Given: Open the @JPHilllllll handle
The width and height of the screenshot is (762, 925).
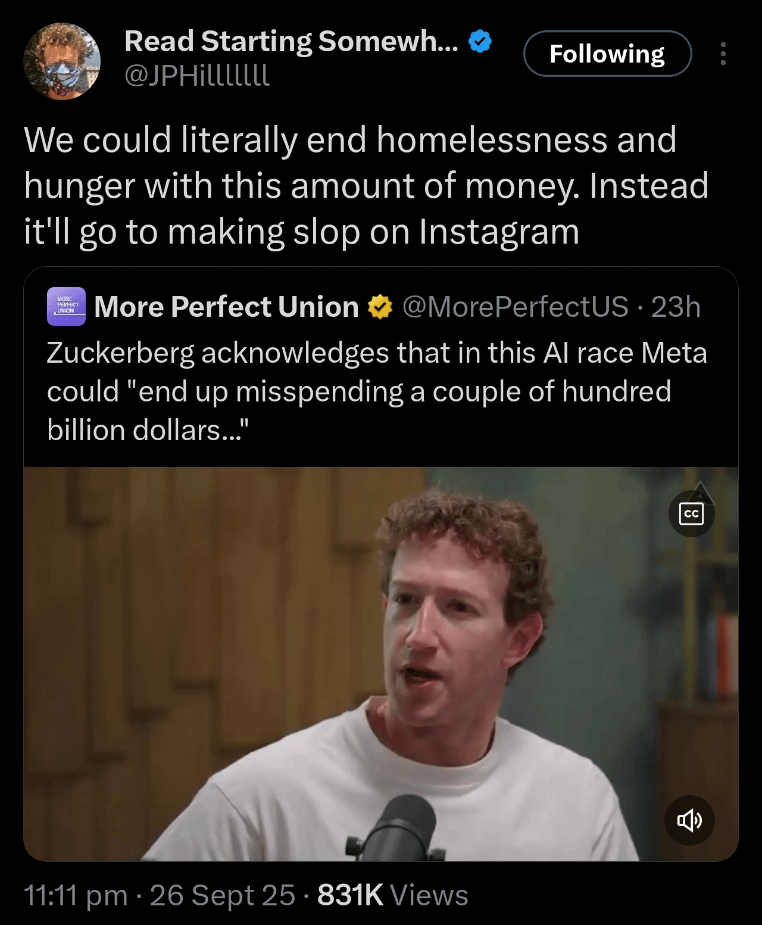Looking at the screenshot, I should 197,75.
